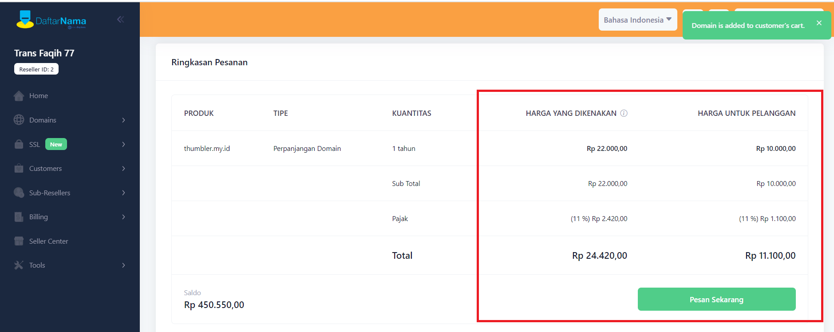Click the Kuantitas column header
The height and width of the screenshot is (332, 834).
411,113
